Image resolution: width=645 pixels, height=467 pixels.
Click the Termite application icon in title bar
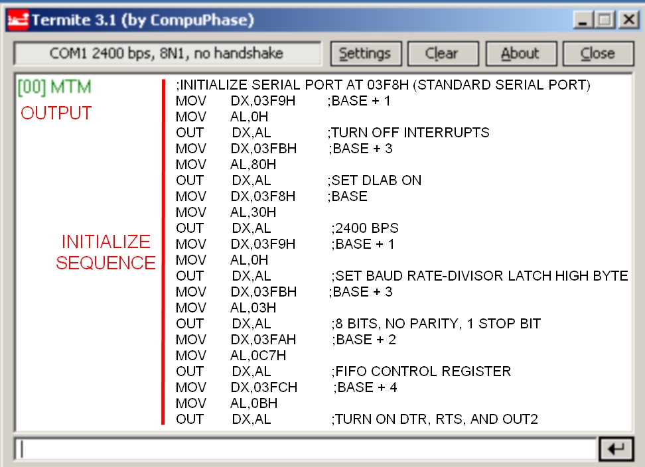coord(17,20)
